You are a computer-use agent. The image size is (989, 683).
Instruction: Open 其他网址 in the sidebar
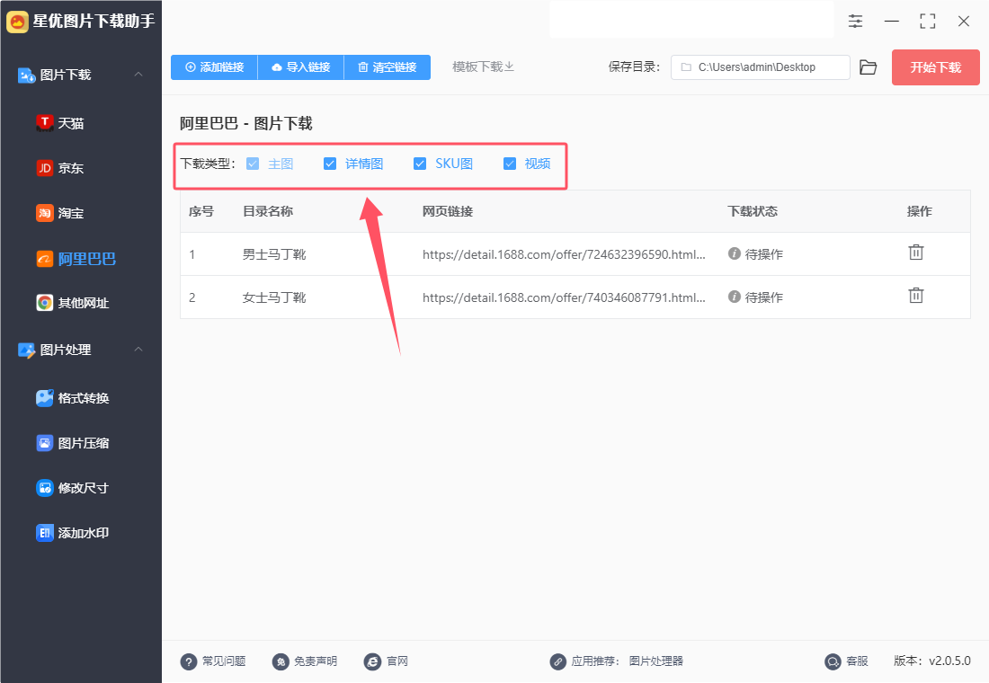pos(73,304)
